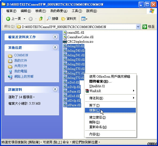Click the address path input field
The image size is (158, 146).
[78, 27]
